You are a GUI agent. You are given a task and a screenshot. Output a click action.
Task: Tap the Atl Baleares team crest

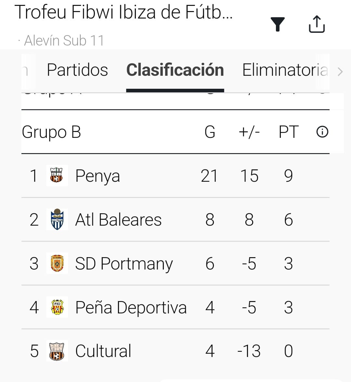pos(57,219)
